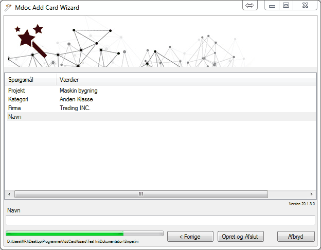Minimize the Add Card Wizard window

coord(272,6)
